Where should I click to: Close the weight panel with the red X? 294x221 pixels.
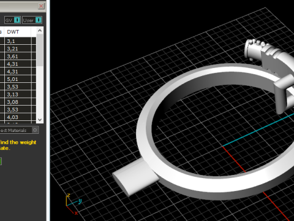pyautogui.click(x=41, y=6)
